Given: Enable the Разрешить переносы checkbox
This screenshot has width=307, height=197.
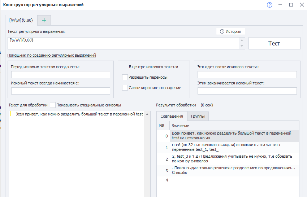Looking at the screenshot, I should 125,77.
